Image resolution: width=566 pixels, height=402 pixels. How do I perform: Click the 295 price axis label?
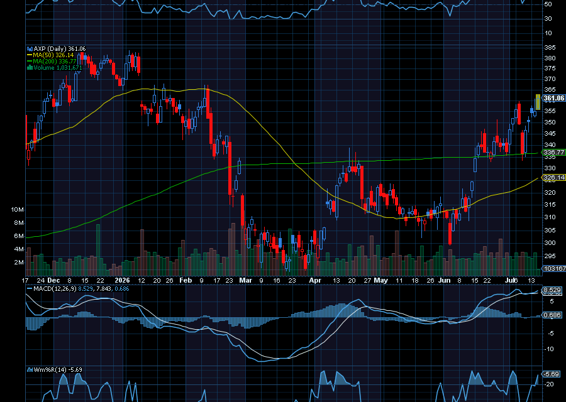click(x=550, y=256)
